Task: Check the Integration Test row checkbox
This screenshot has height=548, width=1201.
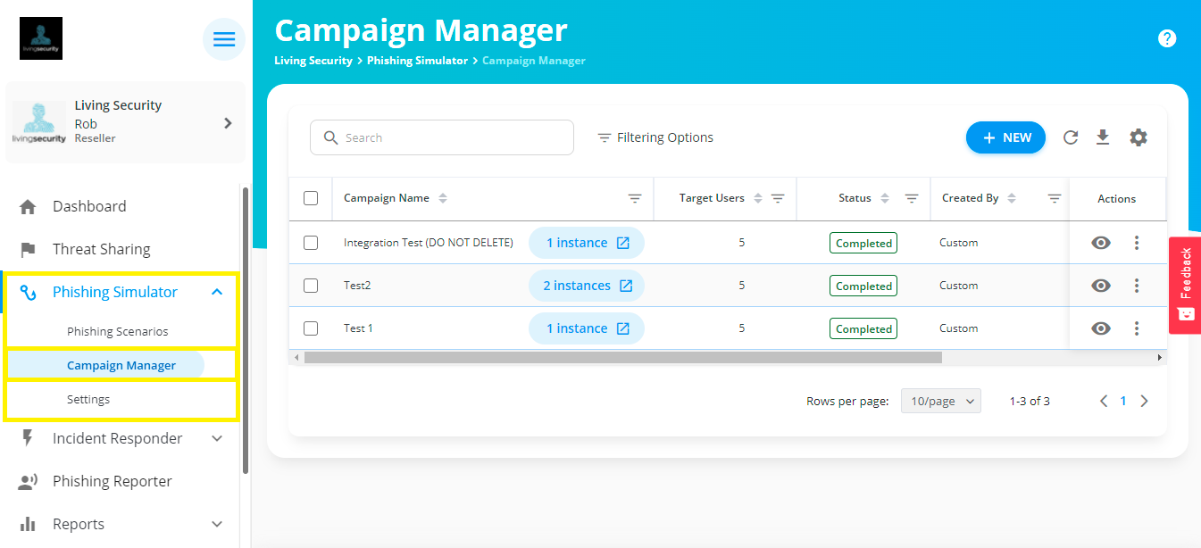Action: tap(311, 243)
